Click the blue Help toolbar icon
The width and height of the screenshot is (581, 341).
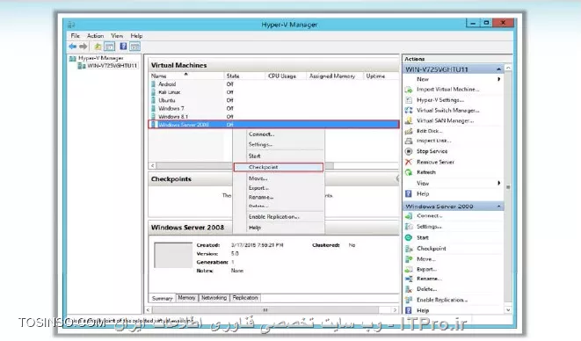click(123, 47)
